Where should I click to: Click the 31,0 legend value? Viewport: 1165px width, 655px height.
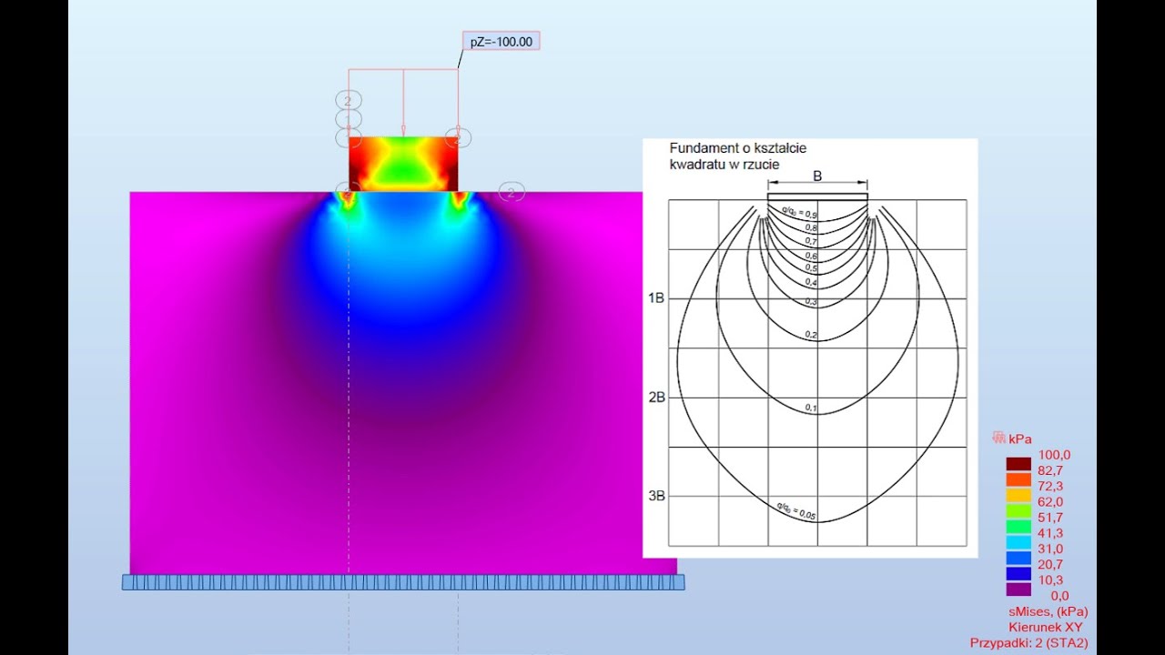point(1050,549)
